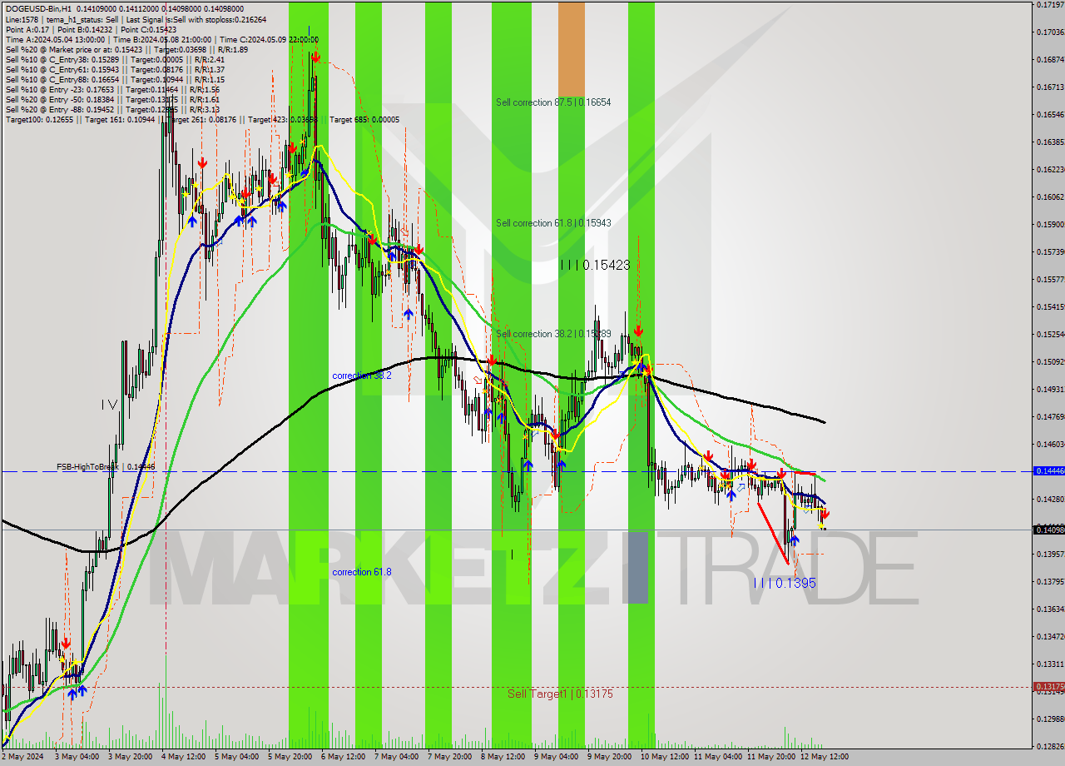
Task: Click the blue 0.14446 price tag on axis
Action: [x=1048, y=471]
